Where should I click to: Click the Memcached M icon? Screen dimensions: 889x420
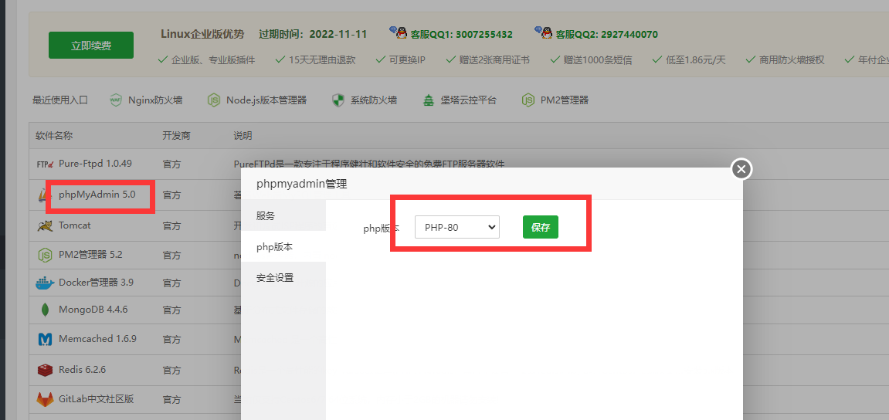click(x=45, y=340)
